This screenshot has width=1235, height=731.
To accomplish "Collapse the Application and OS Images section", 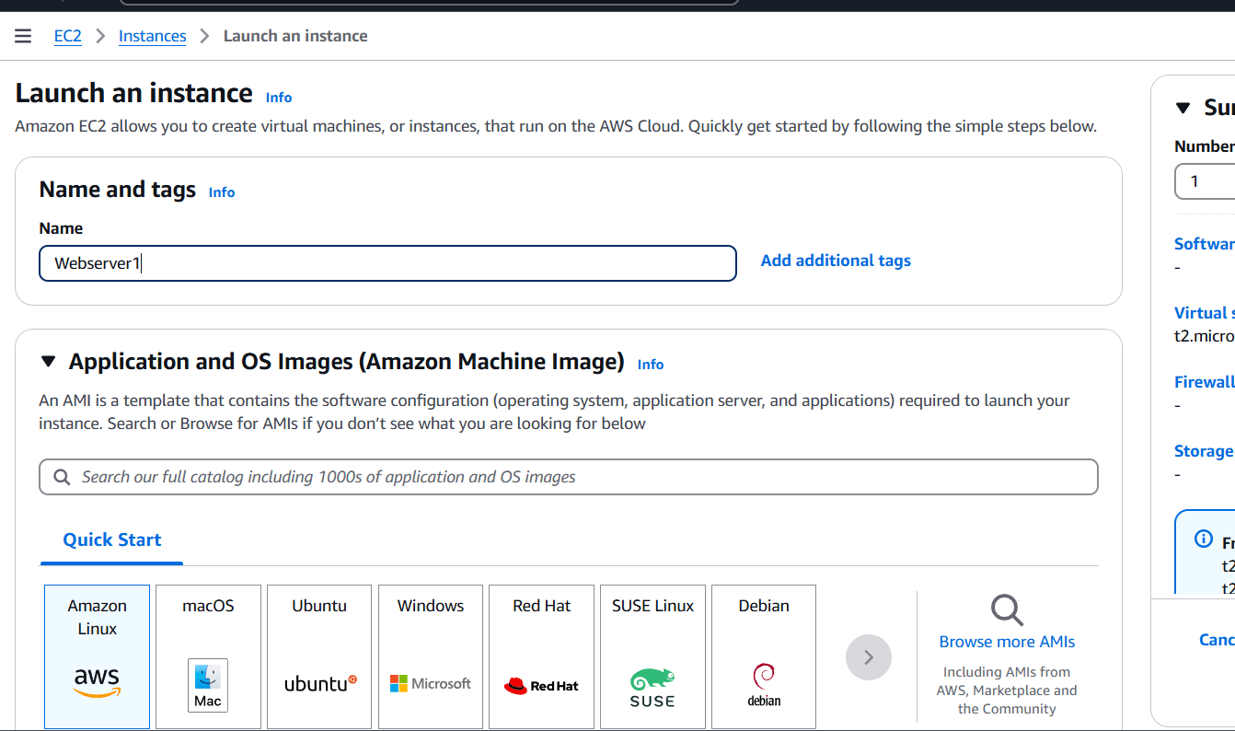I will [x=49, y=362].
